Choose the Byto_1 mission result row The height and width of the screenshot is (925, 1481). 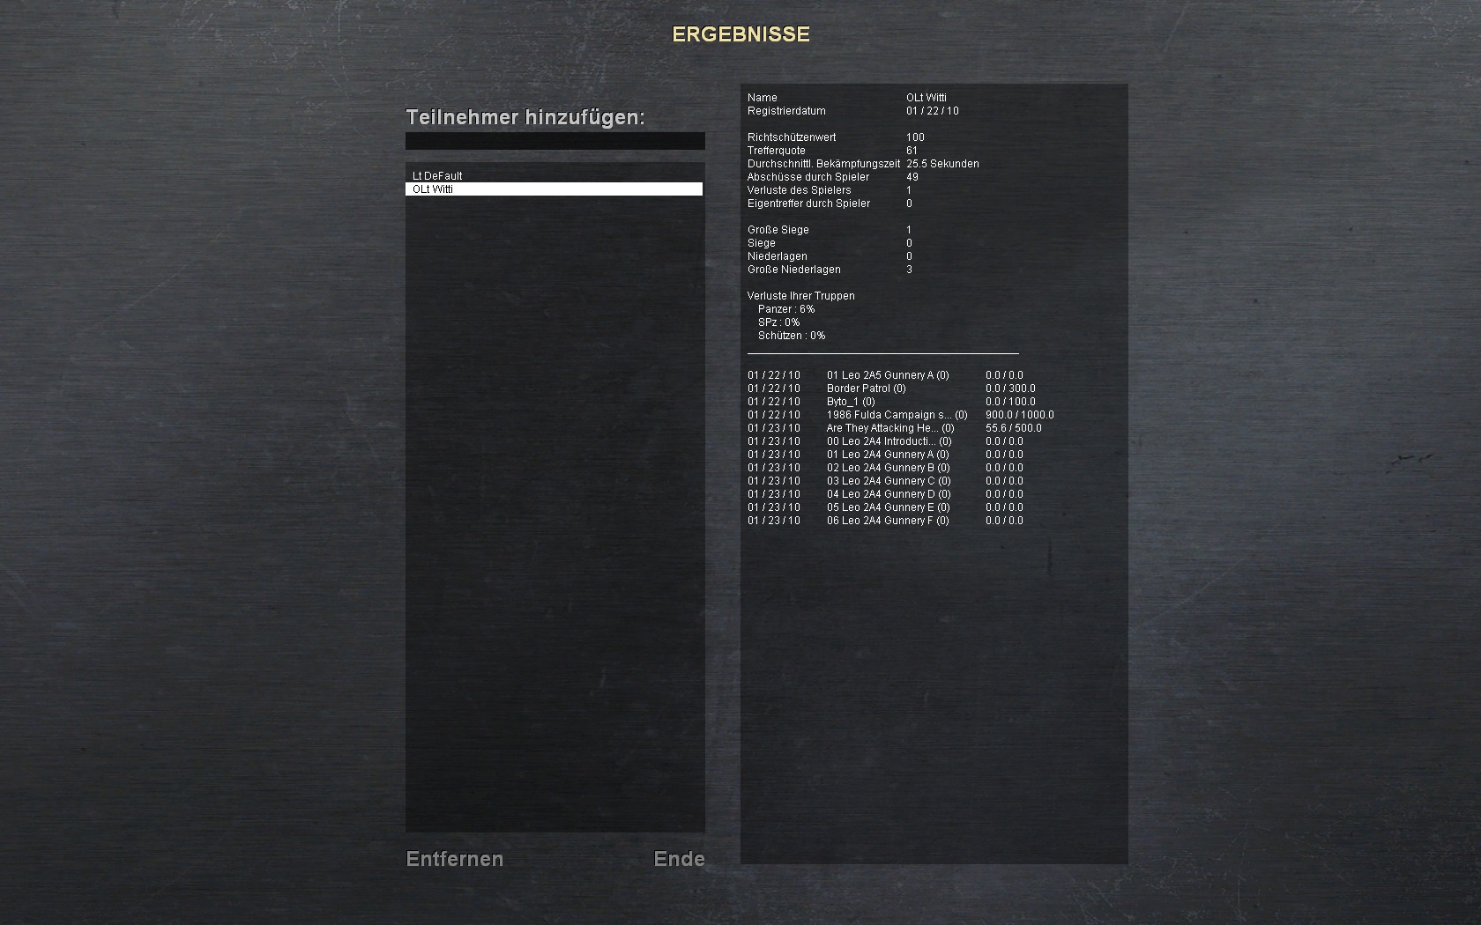pyautogui.click(x=850, y=402)
